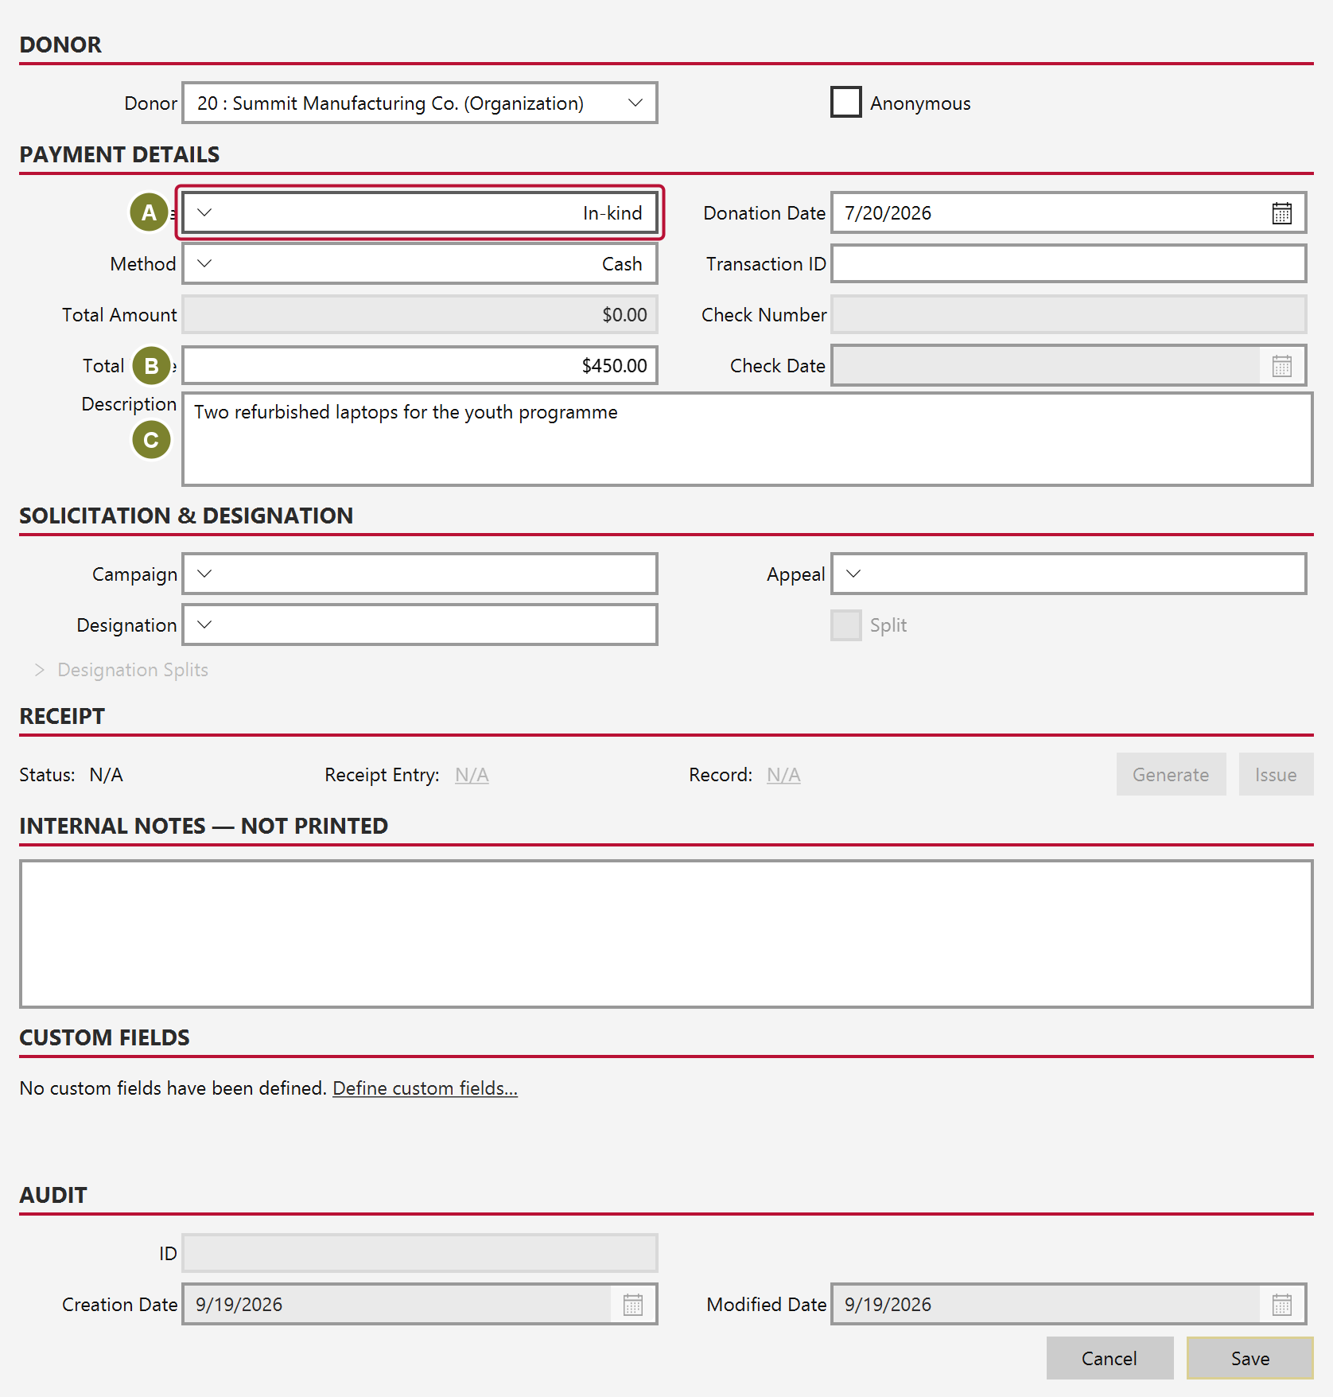Click the audit ID field
Viewport: 1333px width, 1397px height.
(x=420, y=1254)
